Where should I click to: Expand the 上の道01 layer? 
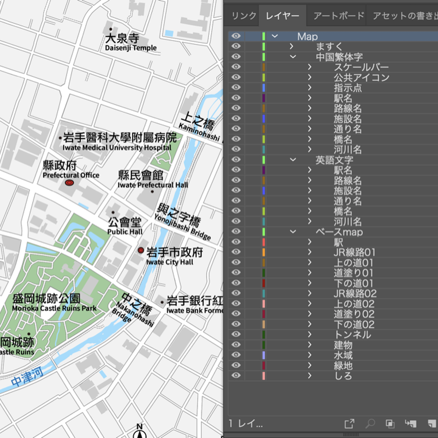(x=309, y=262)
